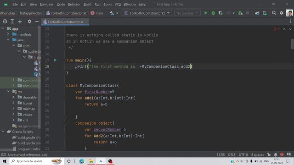Open the Refactor menu
Viewport: 294px width, 165px height.
pyautogui.click(x=74, y=4)
